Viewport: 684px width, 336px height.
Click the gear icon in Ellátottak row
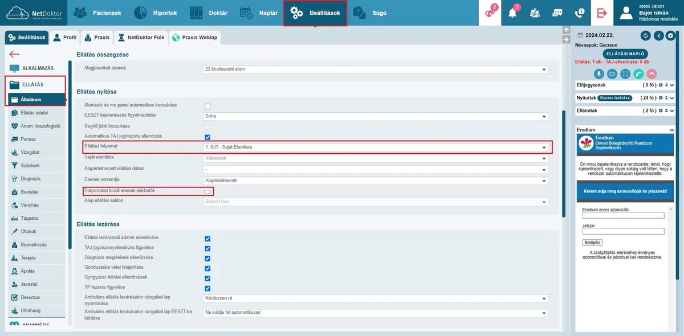[x=660, y=110]
